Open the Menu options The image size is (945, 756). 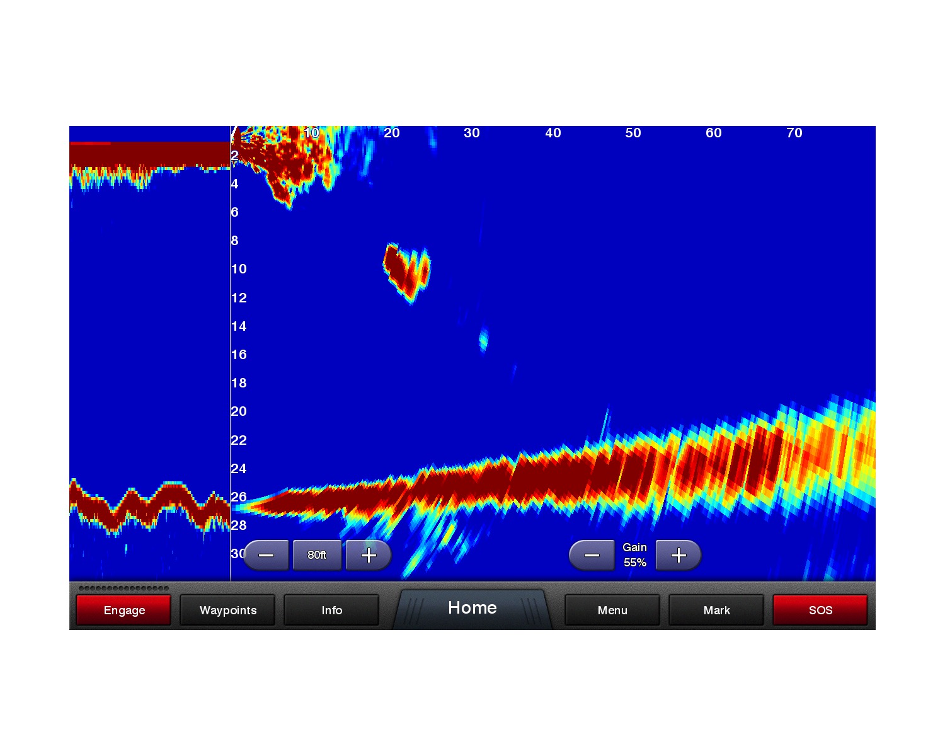[612, 610]
